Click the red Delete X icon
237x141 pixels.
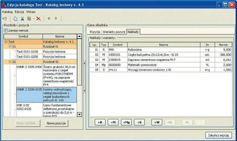tap(39, 19)
